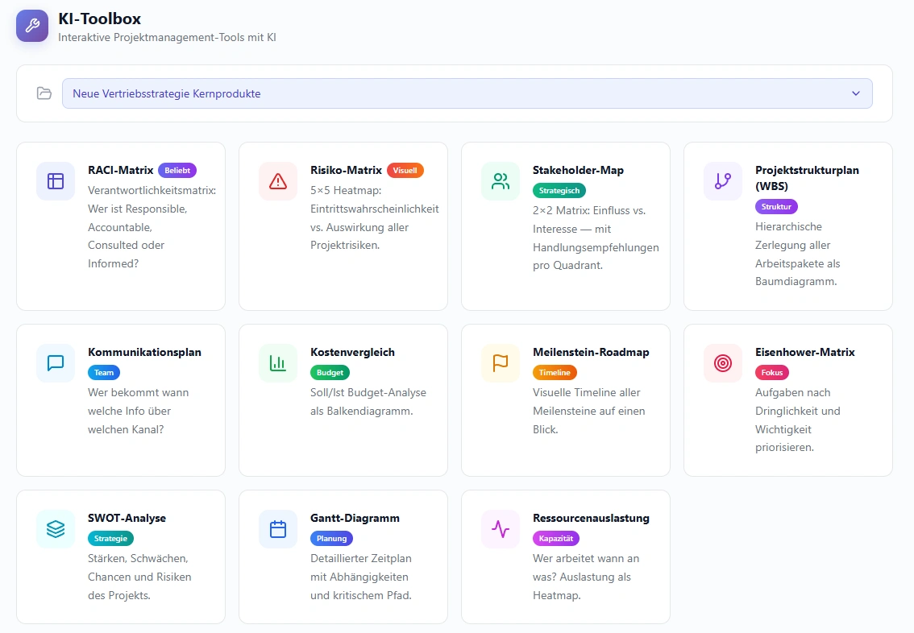Click the Kommunikationsplan speech bubble icon
914x633 pixels.
click(56, 363)
